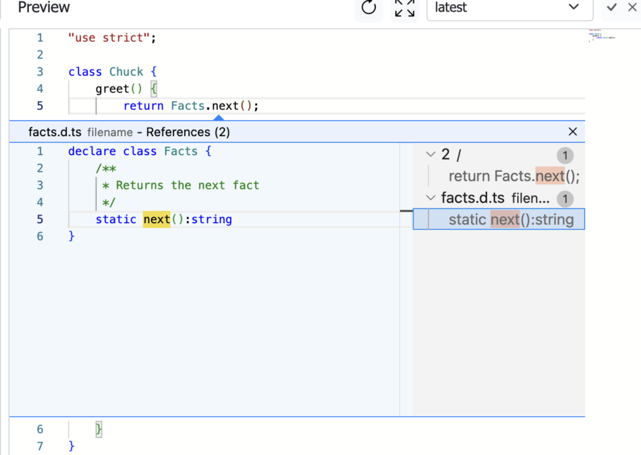Collapse the facts.d.ts references group
This screenshot has height=455, width=641.
coord(430,198)
